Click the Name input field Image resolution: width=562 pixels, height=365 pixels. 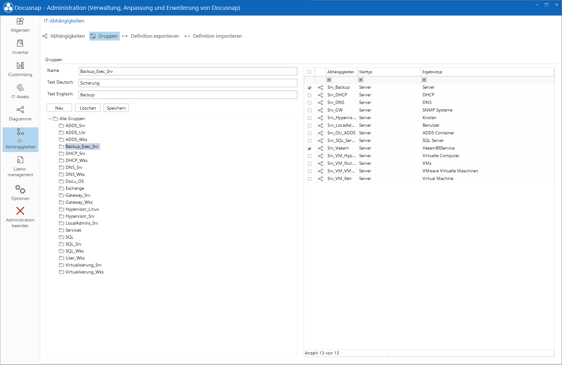188,71
